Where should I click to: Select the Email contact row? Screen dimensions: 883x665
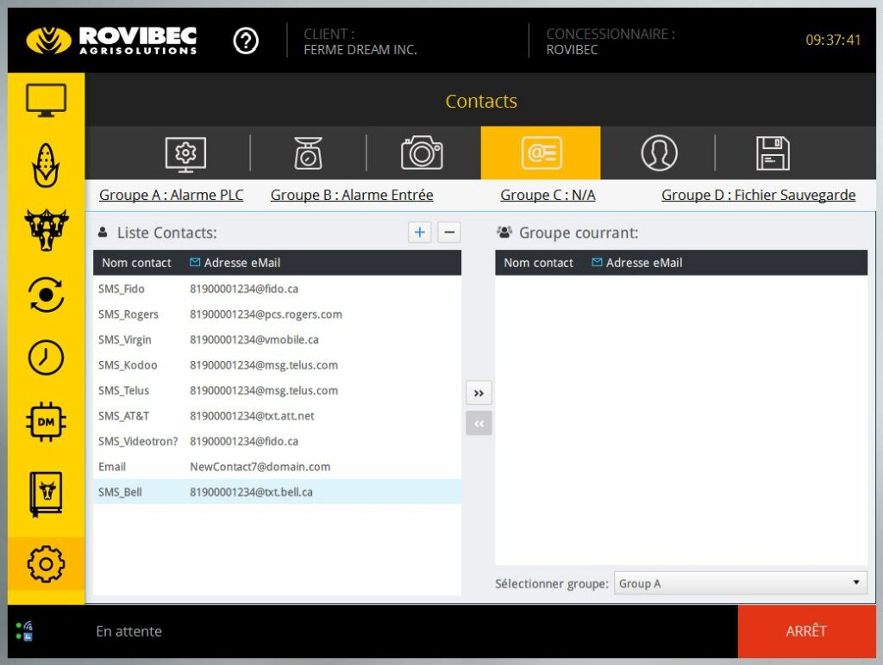[x=277, y=466]
